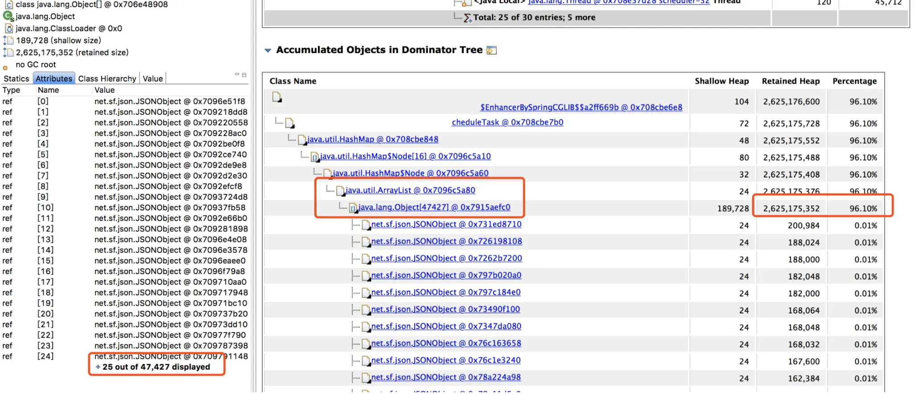Open the java.util.HashMap$Node @ 0x7096c5a60 link
The image size is (915, 395).
(x=411, y=173)
